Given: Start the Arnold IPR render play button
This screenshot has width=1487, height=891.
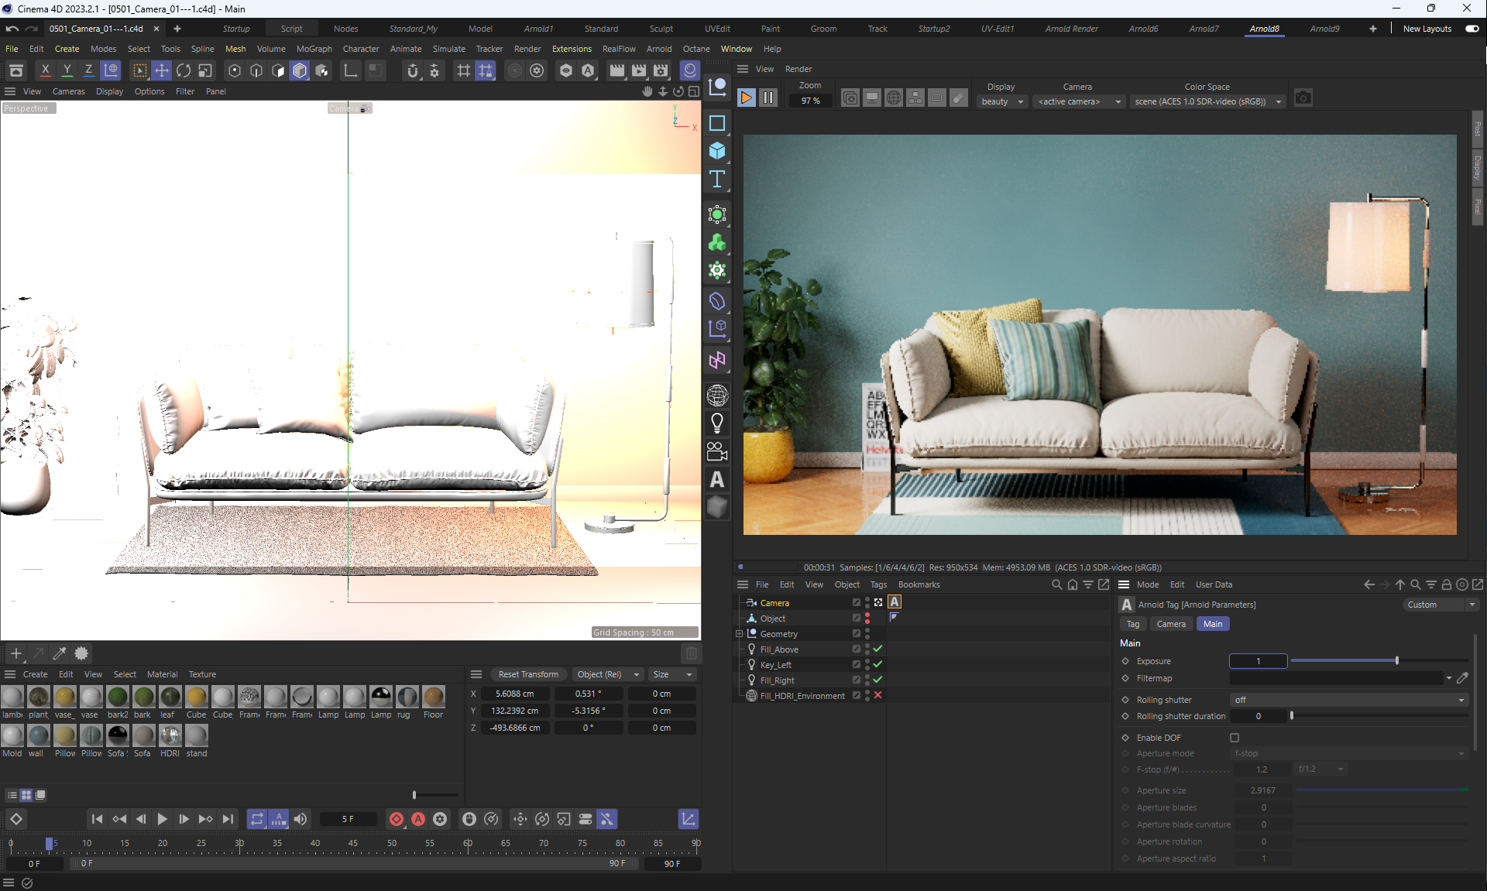Looking at the screenshot, I should click(746, 98).
